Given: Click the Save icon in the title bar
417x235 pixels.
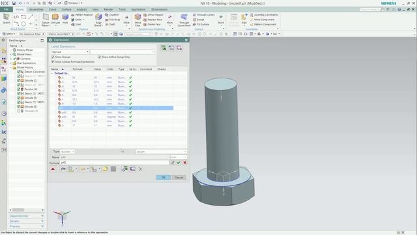Looking at the screenshot, I should [14, 3].
